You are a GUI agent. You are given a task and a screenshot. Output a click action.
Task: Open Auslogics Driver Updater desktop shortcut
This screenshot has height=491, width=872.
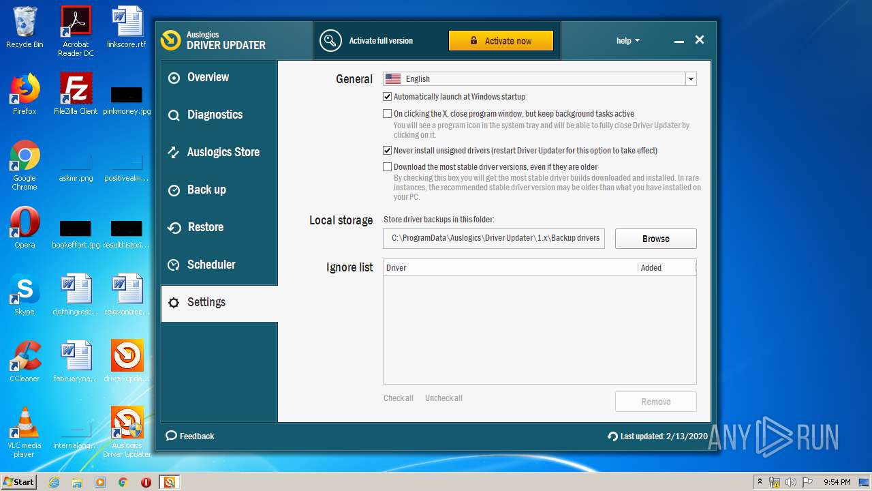tap(127, 433)
